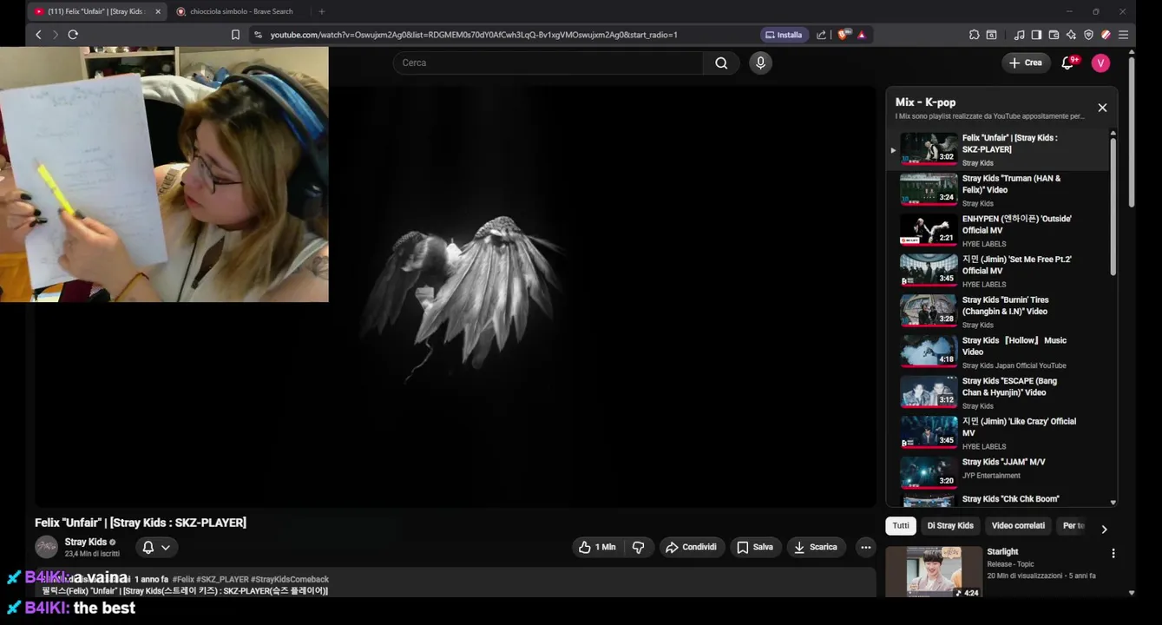Go forward with the browser forward arrow
Screen dimensions: 1162x625
coord(56,35)
